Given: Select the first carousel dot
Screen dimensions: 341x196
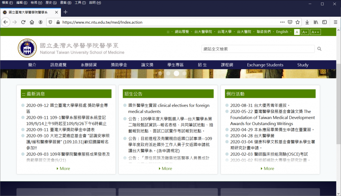Looking at the screenshot, I should [160, 74].
